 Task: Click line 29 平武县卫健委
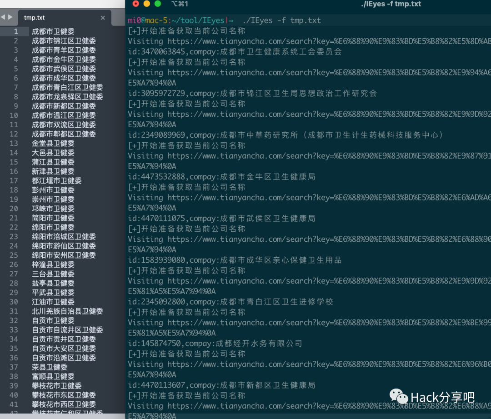point(53,293)
